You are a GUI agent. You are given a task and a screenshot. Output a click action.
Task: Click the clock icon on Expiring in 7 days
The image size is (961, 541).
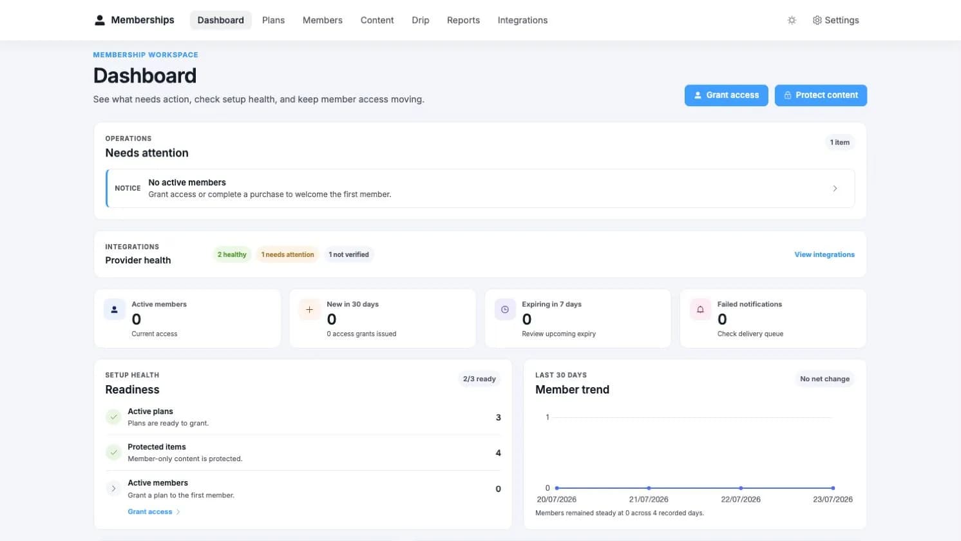(x=505, y=310)
